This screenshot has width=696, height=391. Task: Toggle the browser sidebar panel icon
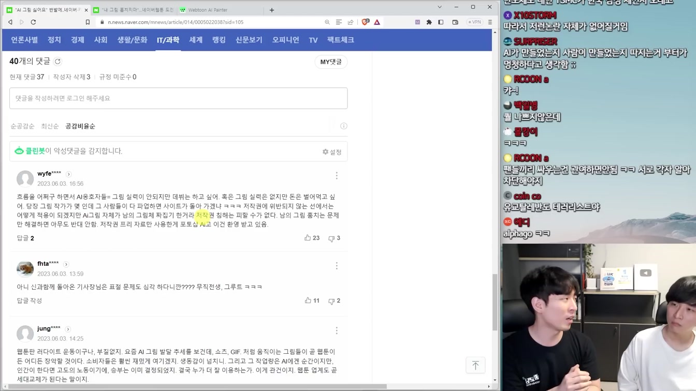[x=441, y=22]
